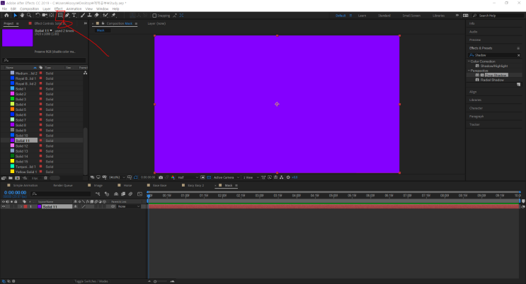Switch to the Render Queue tab
The image size is (526, 284).
click(63, 185)
